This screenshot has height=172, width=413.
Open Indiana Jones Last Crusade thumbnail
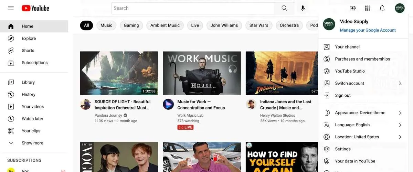tap(282, 73)
